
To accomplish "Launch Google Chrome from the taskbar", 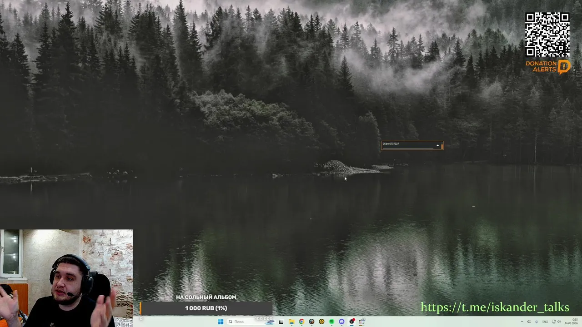I will [301, 322].
